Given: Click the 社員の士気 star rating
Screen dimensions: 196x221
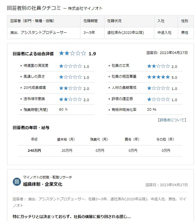Looking at the screenshot, I should [158, 66].
